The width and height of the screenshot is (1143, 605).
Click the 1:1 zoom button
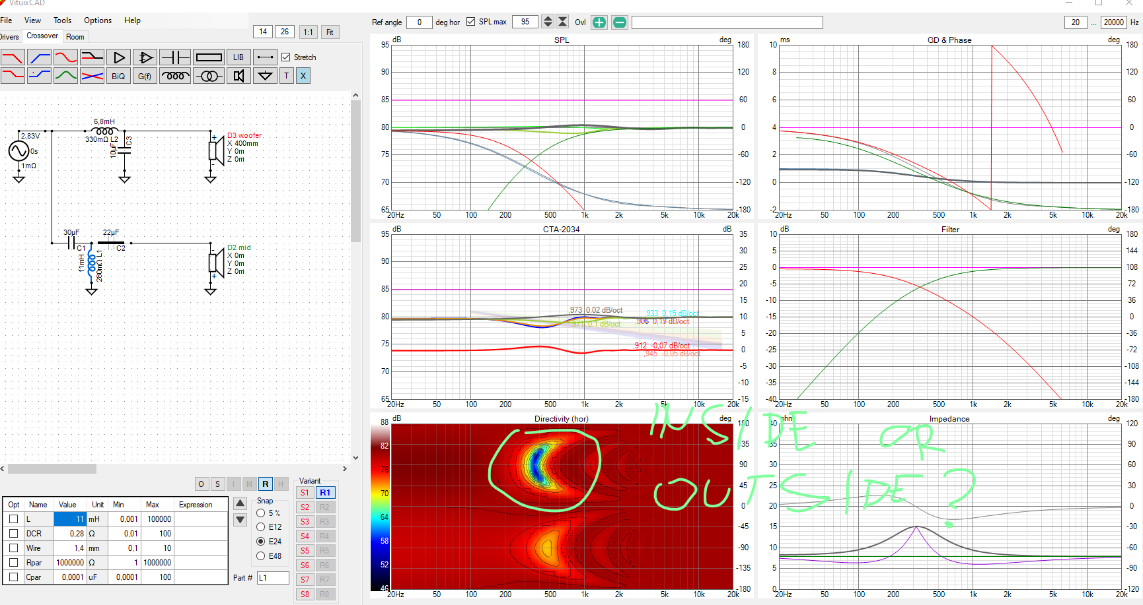308,32
